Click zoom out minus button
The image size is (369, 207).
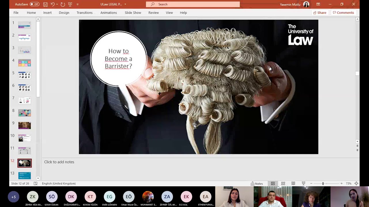point(311,183)
